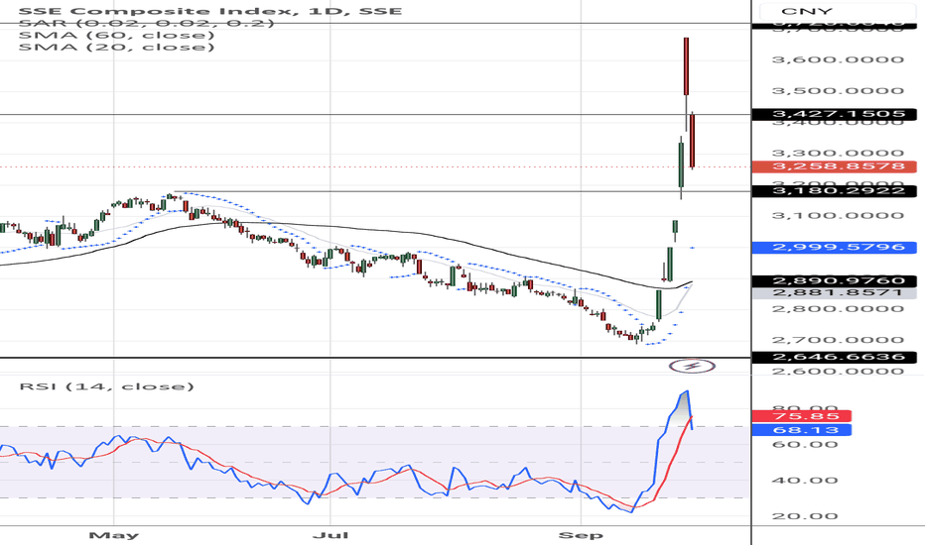
Task: Click the Sep label on time axis
Action: tap(576, 535)
